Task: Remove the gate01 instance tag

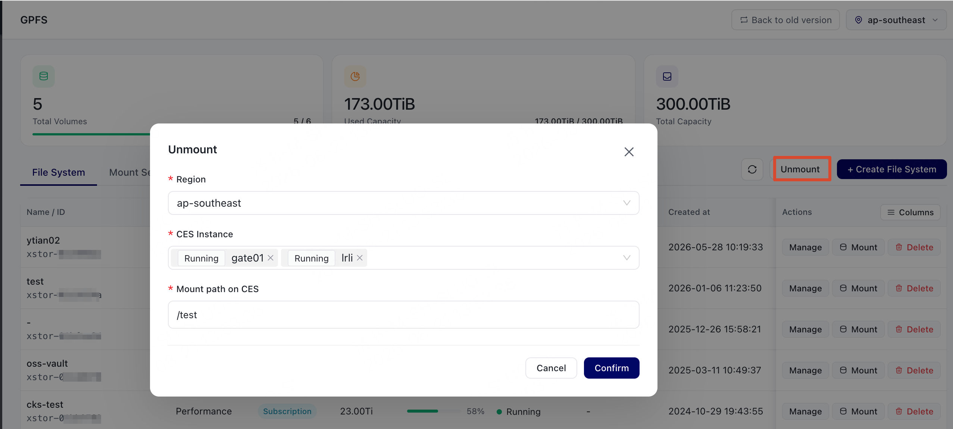Action: (271, 258)
